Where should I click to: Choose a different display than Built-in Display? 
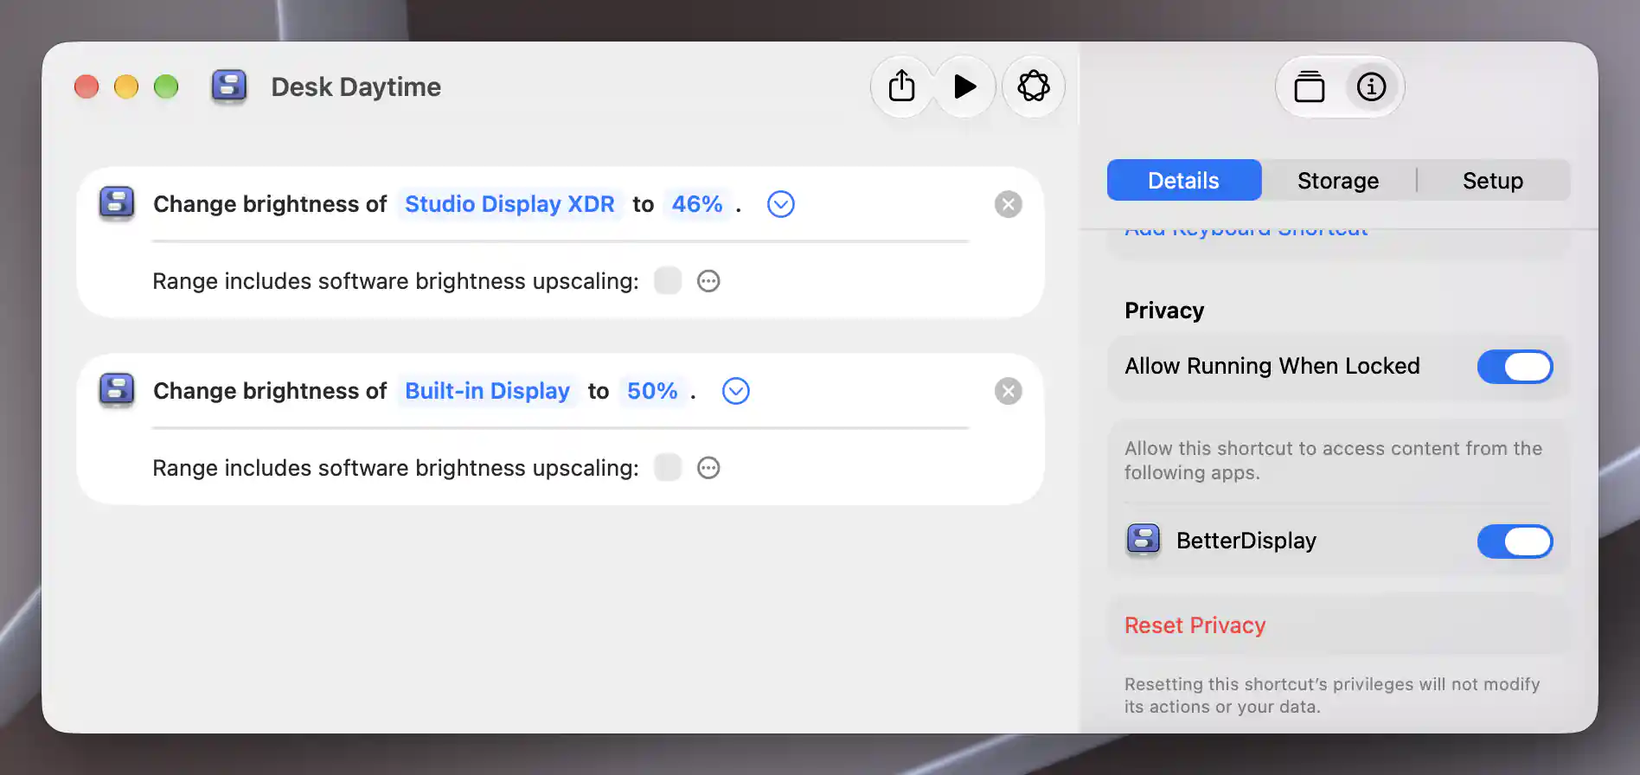tap(487, 391)
